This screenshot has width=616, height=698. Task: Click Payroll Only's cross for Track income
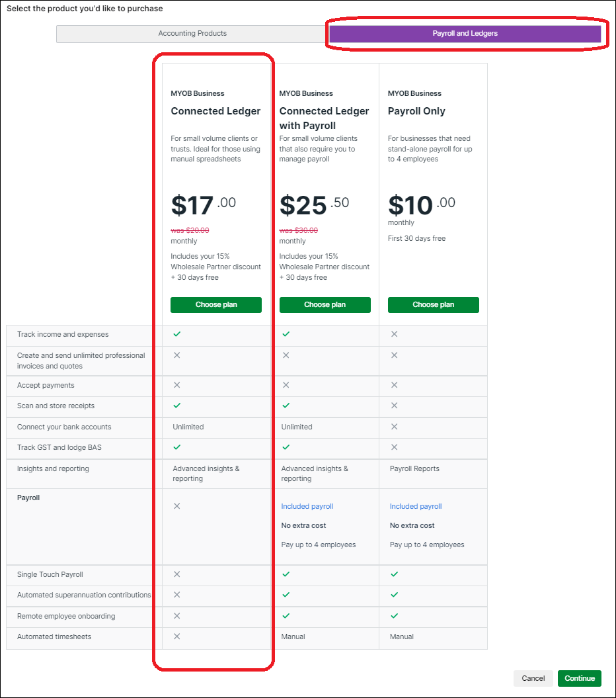point(394,334)
